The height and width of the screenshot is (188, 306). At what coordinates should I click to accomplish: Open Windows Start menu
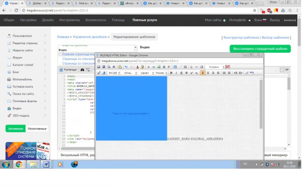[6, 165]
